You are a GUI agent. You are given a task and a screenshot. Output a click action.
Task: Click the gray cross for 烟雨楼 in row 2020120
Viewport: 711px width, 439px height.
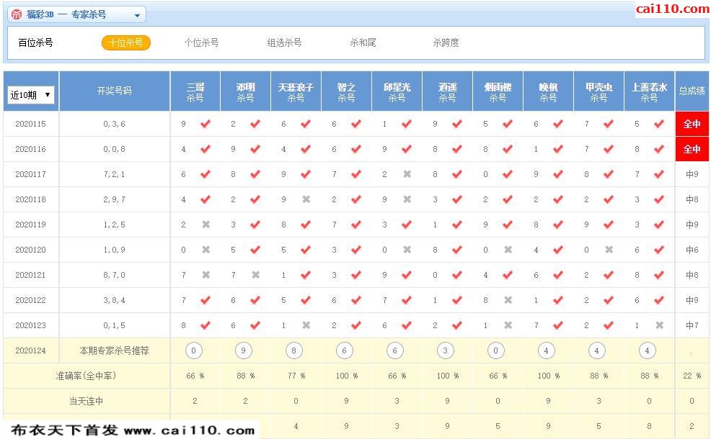pyautogui.click(x=508, y=250)
